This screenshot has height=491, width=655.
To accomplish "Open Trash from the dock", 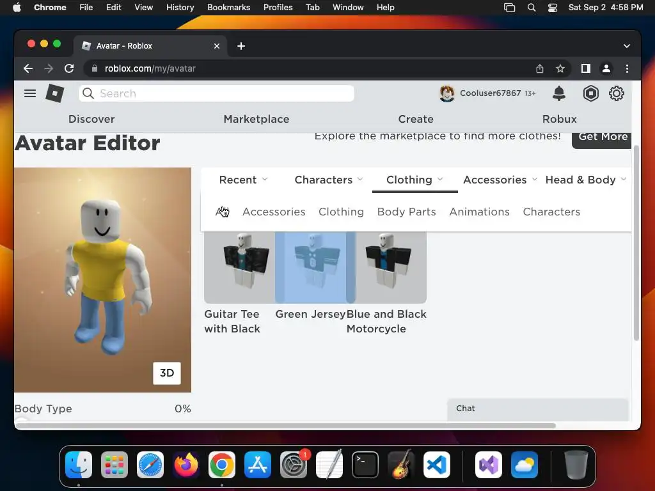I will (x=576, y=465).
